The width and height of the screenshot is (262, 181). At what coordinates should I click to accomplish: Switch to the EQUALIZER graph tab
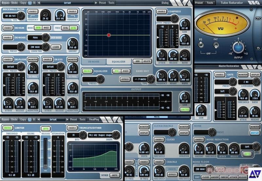click(119, 62)
